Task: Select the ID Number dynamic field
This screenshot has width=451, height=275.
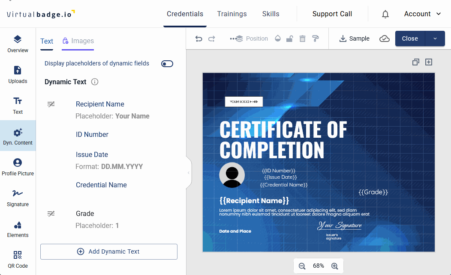Action: coord(92,135)
